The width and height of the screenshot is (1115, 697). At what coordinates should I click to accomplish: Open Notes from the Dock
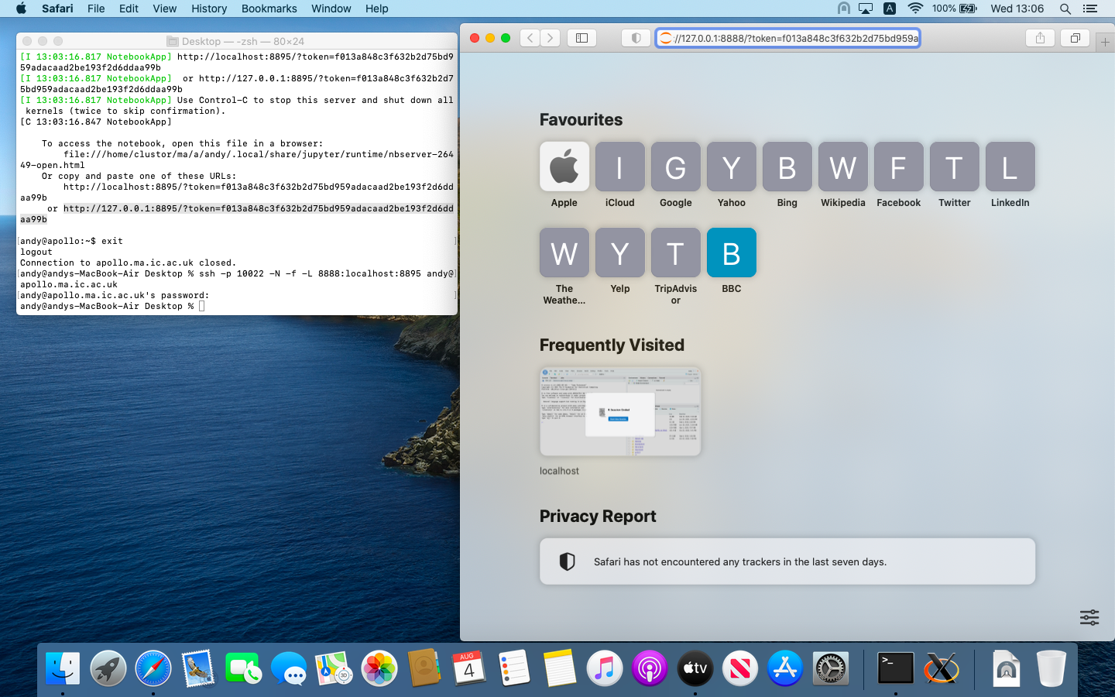[560, 668]
